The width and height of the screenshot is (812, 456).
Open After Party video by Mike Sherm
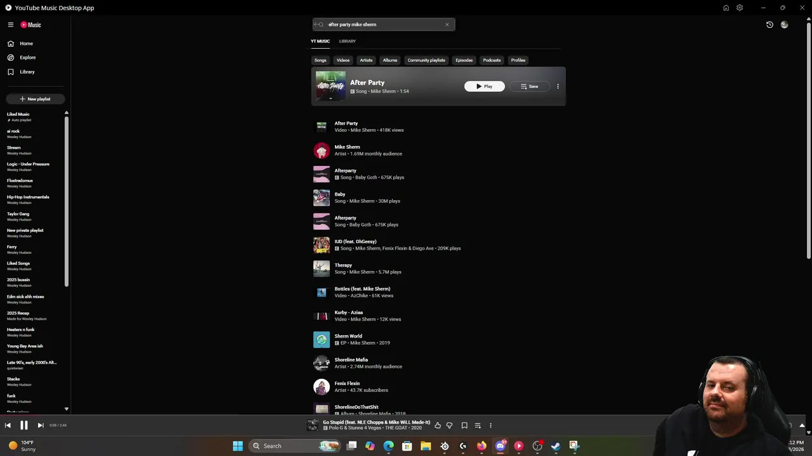click(438, 127)
